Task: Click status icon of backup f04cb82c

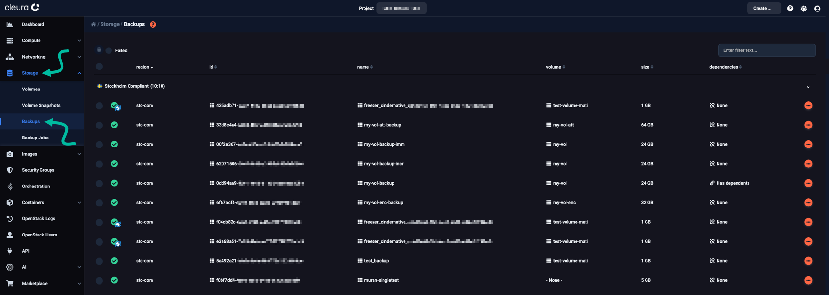Action: [x=116, y=222]
